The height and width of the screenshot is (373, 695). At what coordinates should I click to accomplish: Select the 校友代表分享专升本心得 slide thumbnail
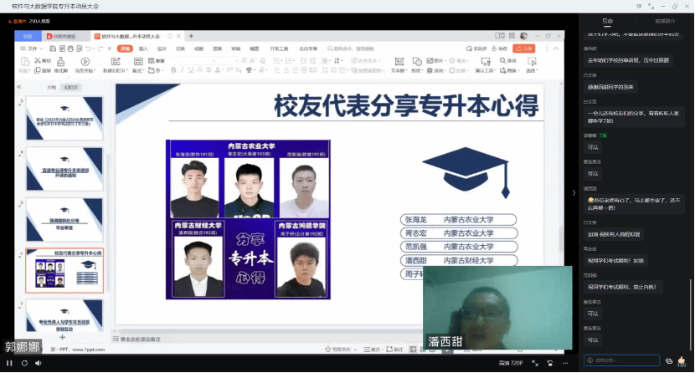click(64, 268)
